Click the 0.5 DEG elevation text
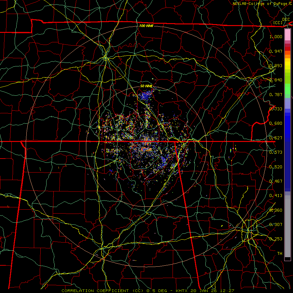Viewport: 293px width, 293px height. click(156, 291)
